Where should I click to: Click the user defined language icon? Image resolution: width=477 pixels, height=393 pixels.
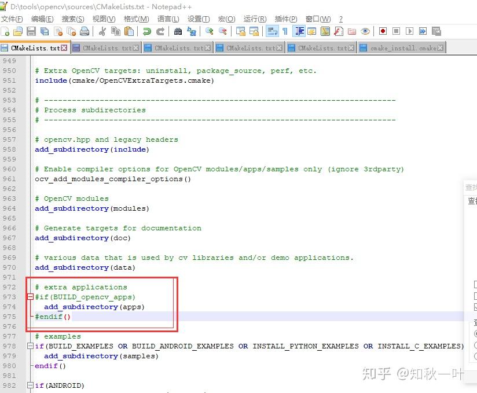click(x=312, y=31)
